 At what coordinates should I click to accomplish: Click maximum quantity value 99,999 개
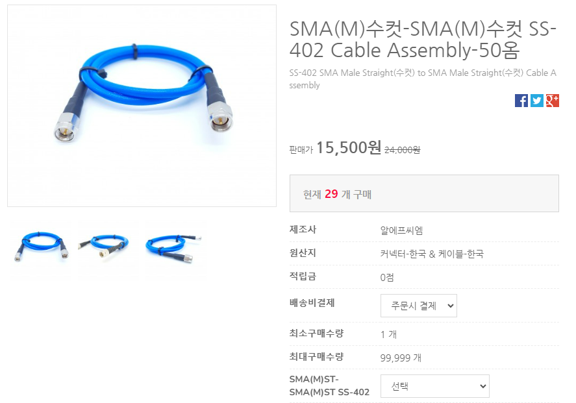pyautogui.click(x=401, y=358)
